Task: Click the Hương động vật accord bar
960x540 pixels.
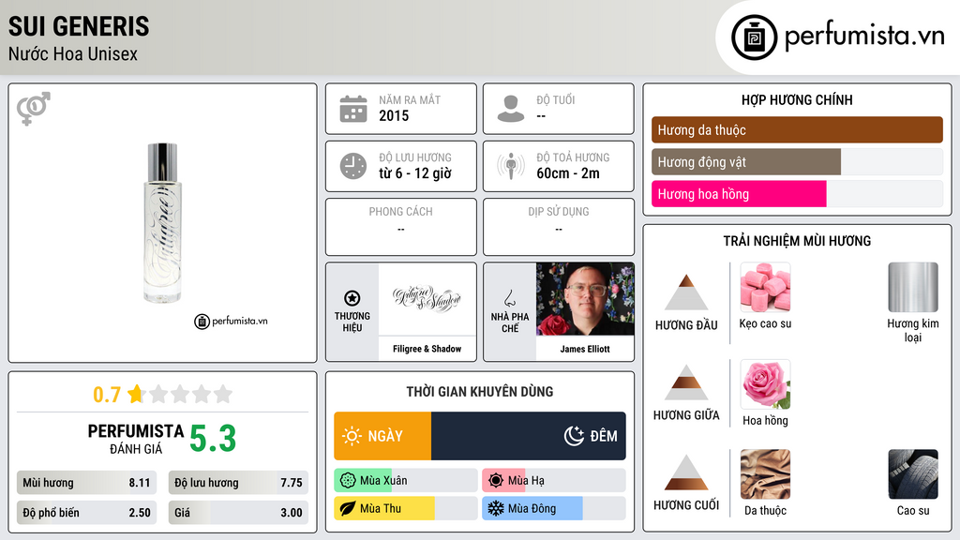Action: (797, 161)
